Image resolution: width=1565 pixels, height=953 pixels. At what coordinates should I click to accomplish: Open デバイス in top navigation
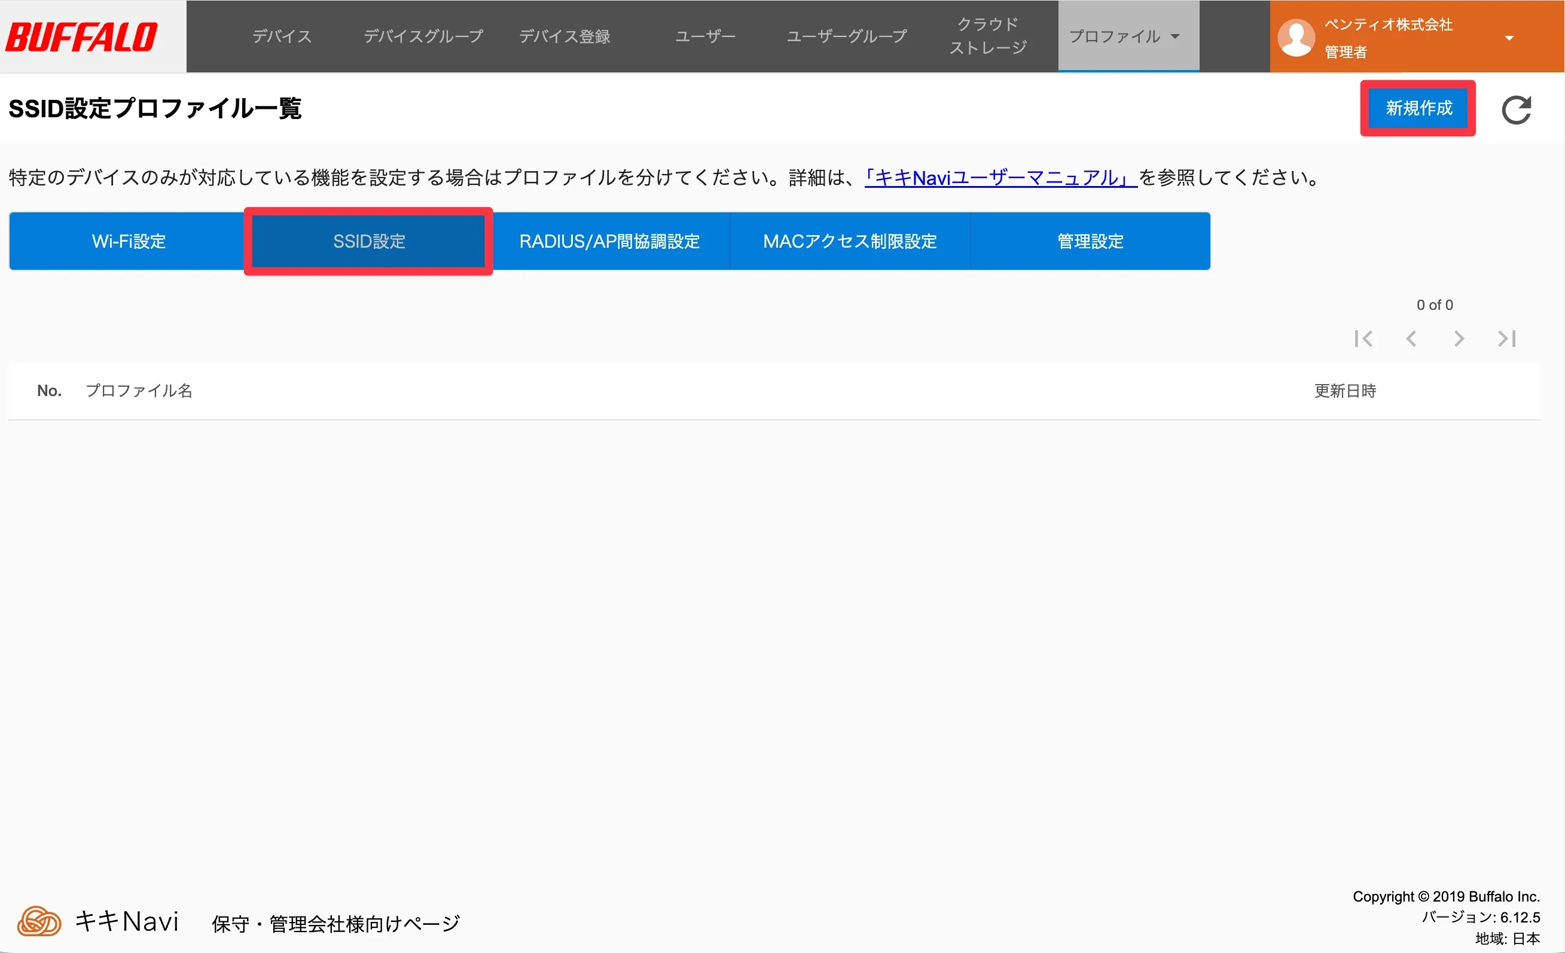(282, 36)
